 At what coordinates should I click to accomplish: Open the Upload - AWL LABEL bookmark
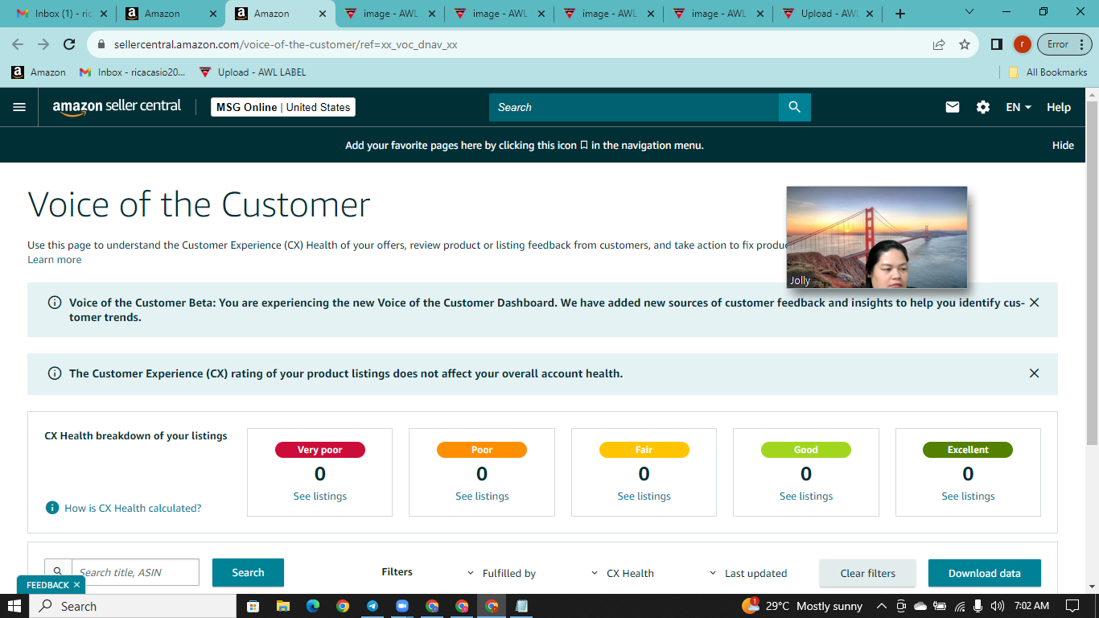pyautogui.click(x=253, y=72)
